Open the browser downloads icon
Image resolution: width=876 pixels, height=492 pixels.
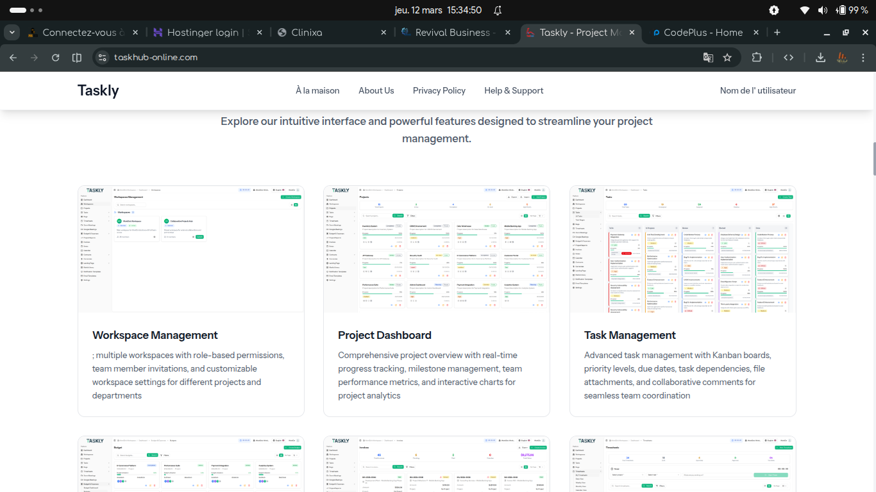[820, 58]
